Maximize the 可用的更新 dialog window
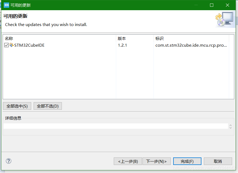 tap(212, 5)
